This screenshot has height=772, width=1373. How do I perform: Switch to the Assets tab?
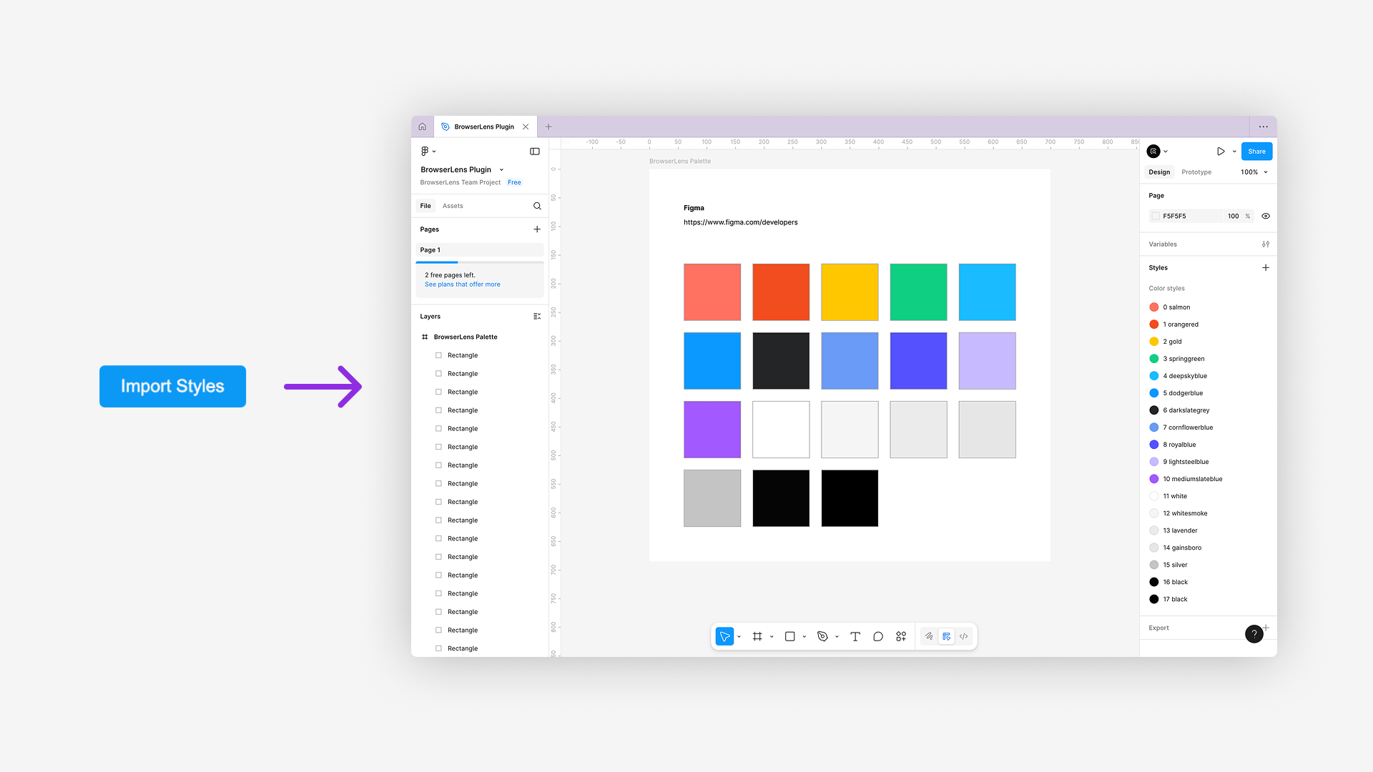tap(453, 206)
